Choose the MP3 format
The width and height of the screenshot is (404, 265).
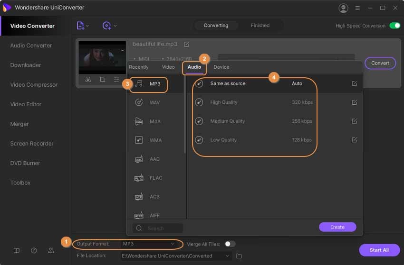[156, 84]
